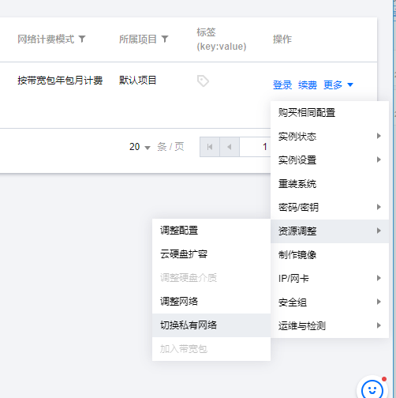
Task: Expand the 密码/密钥 submenu arrow
Action: [379, 207]
